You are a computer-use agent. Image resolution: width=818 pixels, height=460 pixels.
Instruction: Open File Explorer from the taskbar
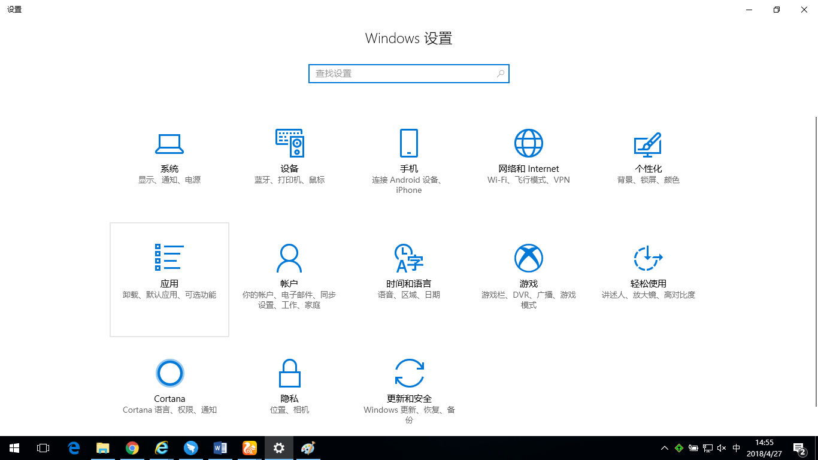click(x=103, y=448)
